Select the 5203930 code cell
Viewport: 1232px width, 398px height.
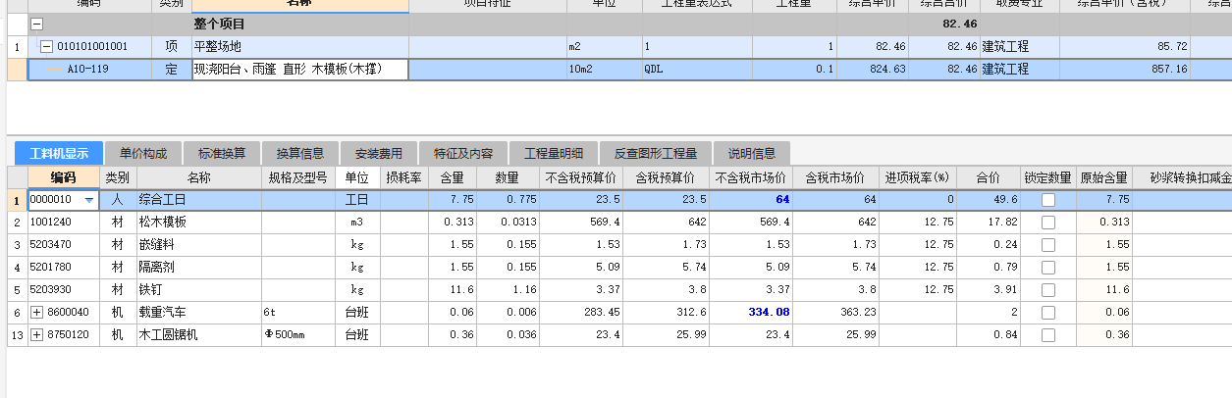[x=64, y=289]
